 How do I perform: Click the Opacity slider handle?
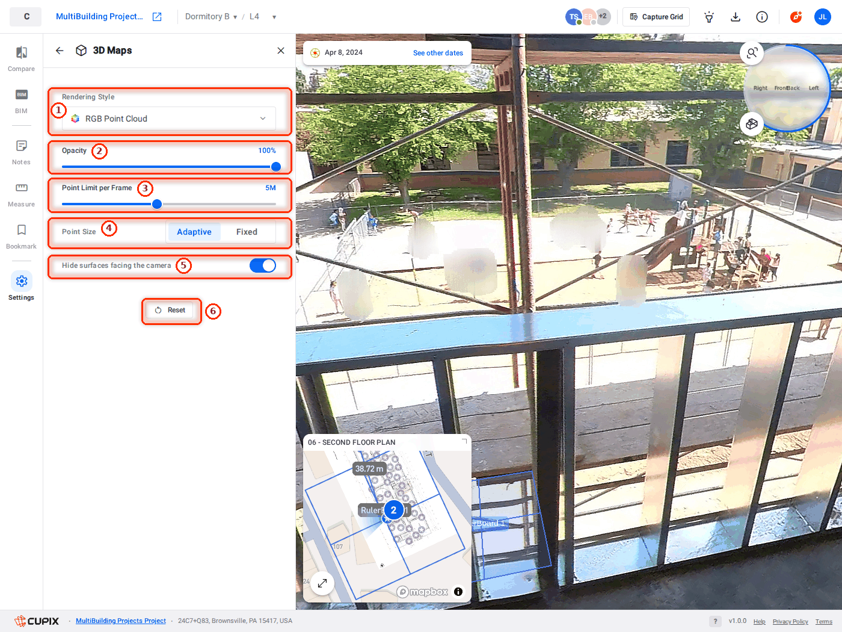276,167
